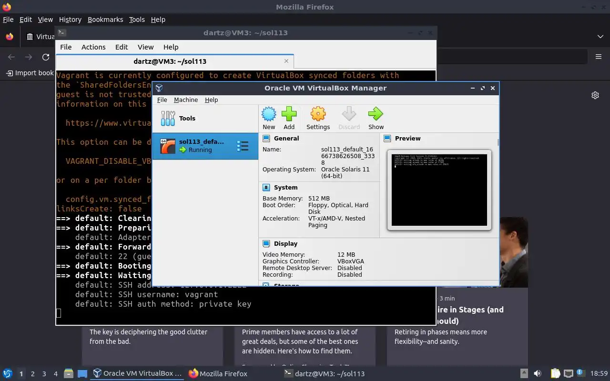Open File menu in VirtualBox Manager
The image size is (610, 381).
tap(162, 100)
